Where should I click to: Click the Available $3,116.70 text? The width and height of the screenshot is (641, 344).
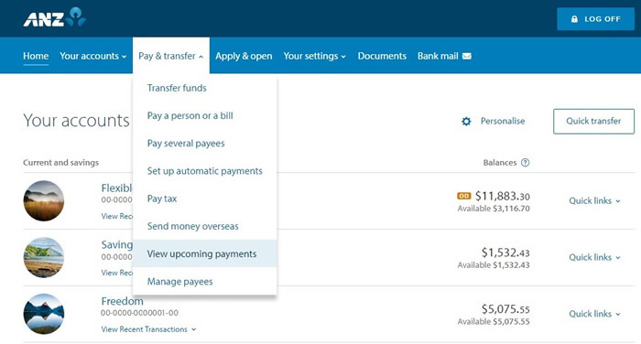pos(494,209)
